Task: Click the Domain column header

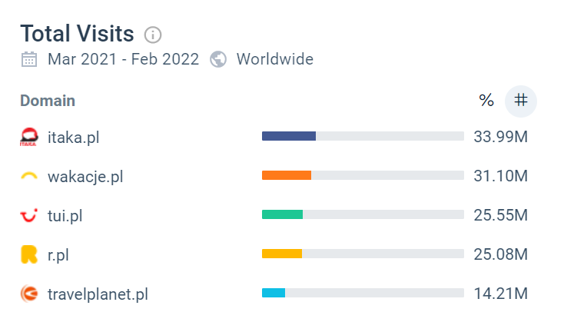Action: [x=48, y=101]
